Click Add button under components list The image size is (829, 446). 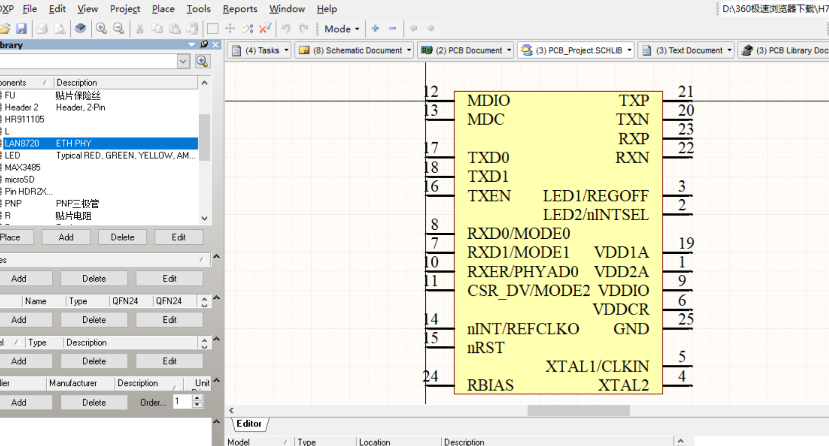(66, 237)
